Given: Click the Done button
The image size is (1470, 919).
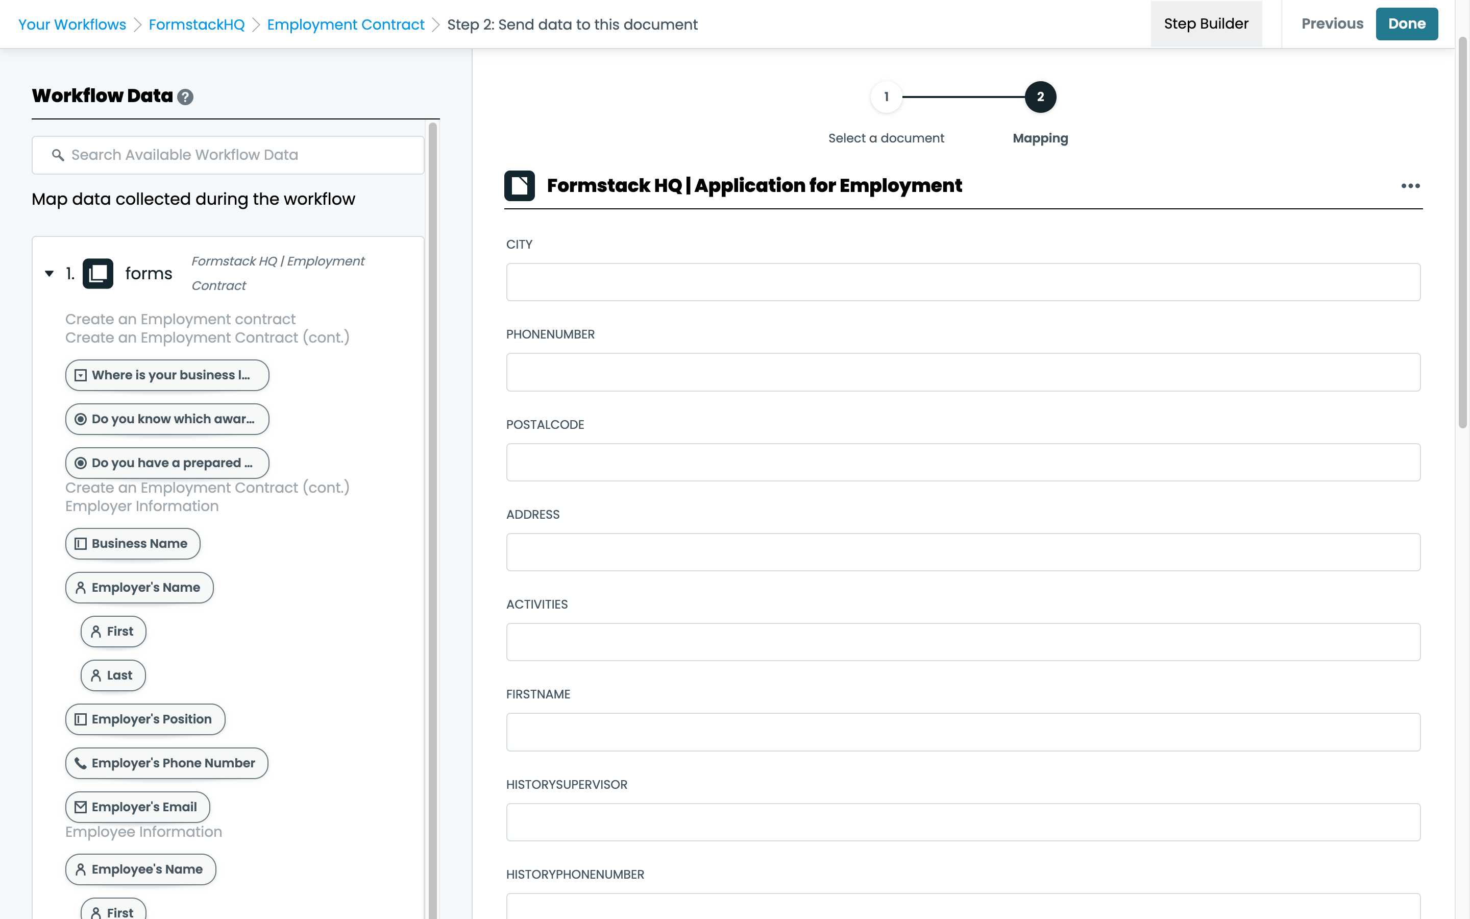Looking at the screenshot, I should click(1406, 23).
